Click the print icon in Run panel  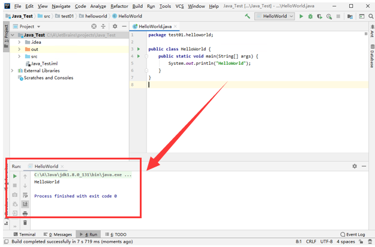[25, 213]
